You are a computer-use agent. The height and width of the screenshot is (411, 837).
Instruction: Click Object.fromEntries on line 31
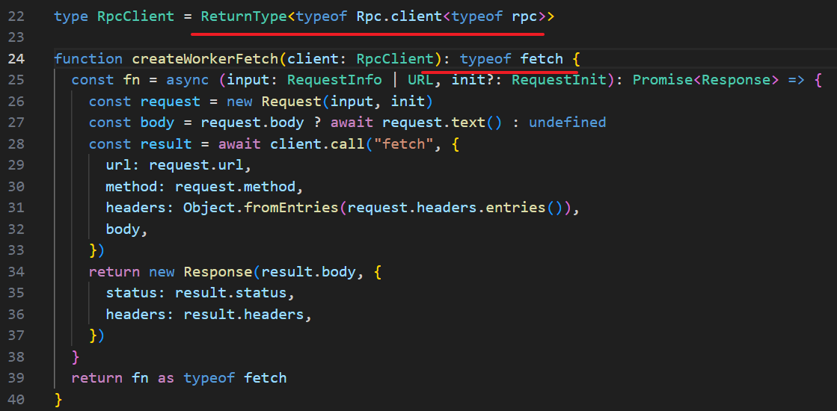coord(262,208)
